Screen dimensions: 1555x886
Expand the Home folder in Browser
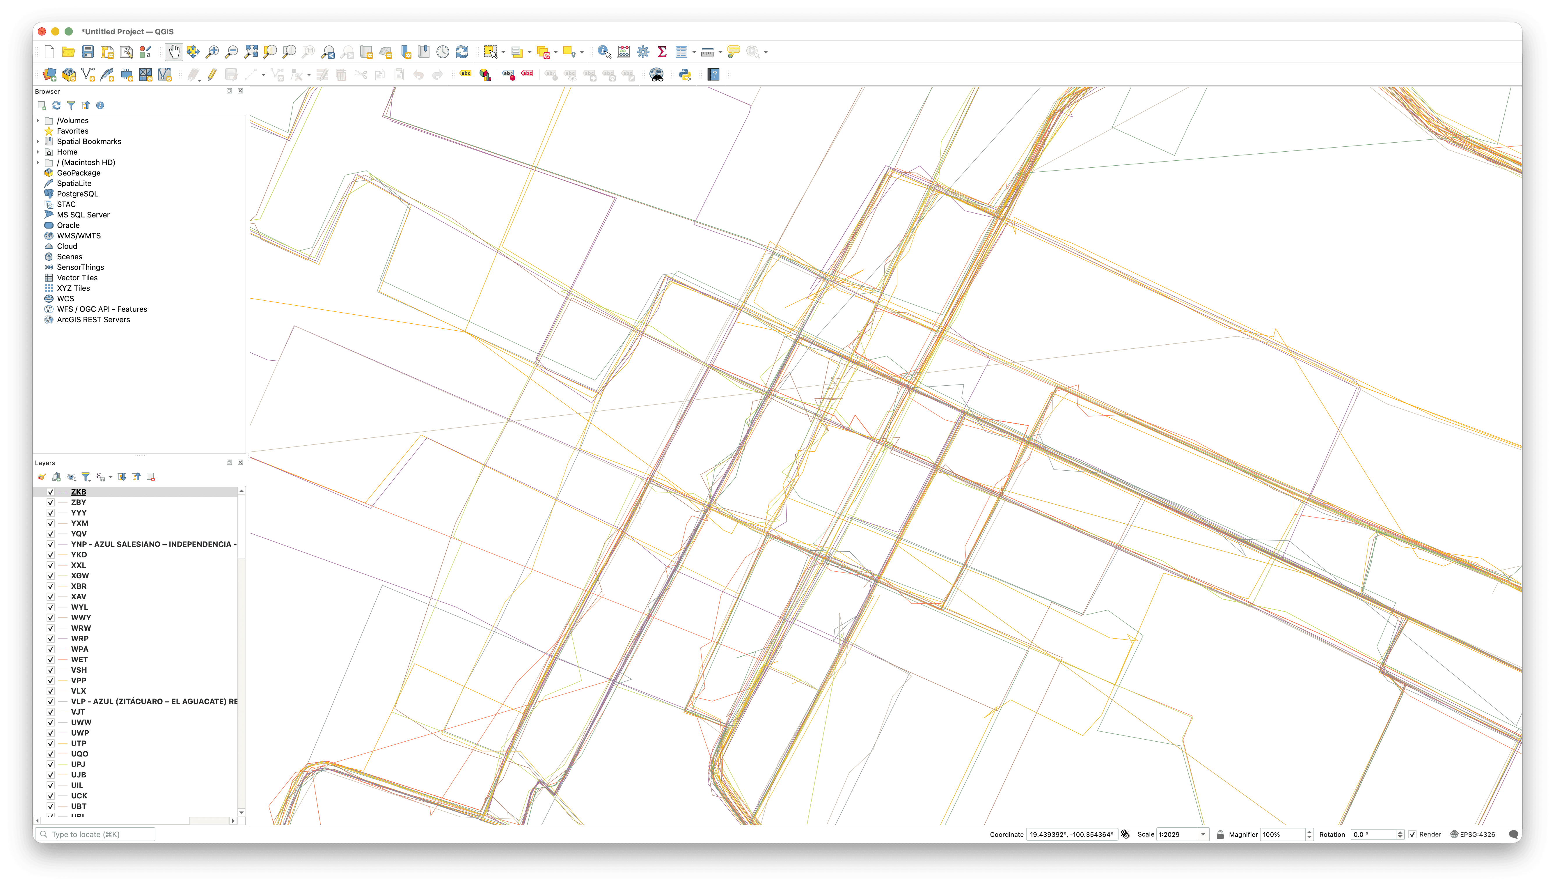38,152
